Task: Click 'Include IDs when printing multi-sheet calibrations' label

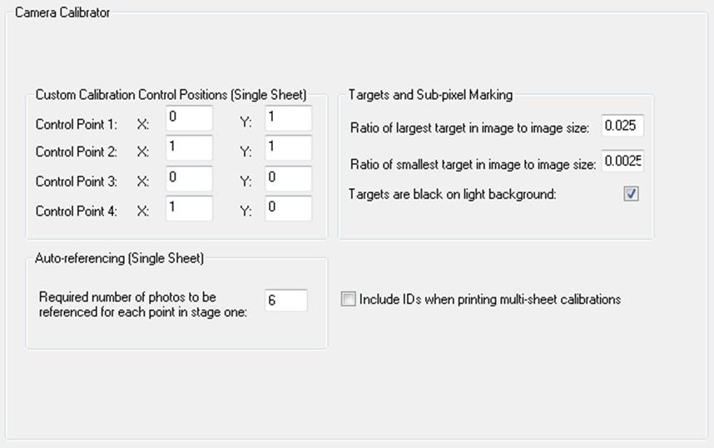Action: [x=490, y=299]
